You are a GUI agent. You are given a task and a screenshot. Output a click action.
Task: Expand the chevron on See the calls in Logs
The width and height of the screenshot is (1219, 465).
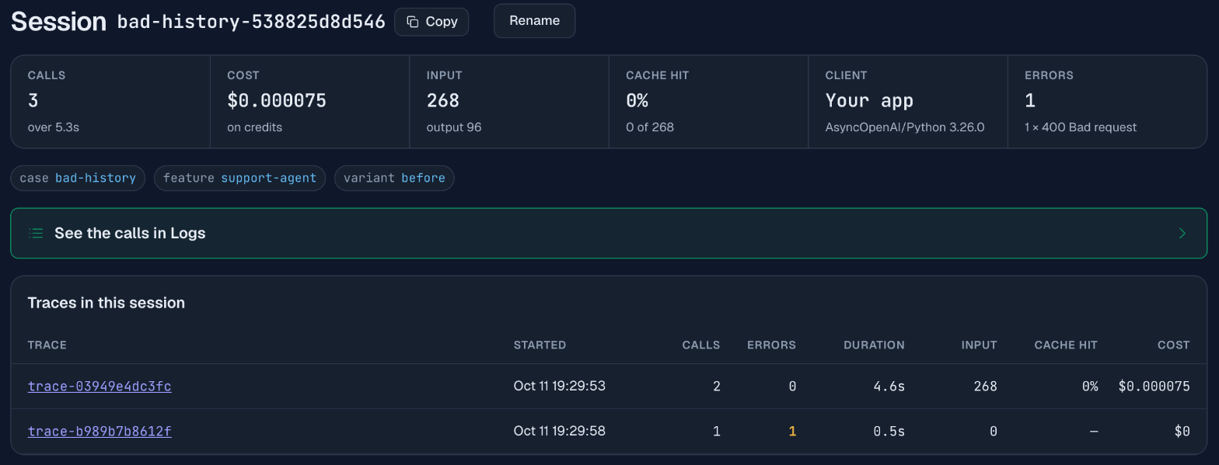[1182, 233]
